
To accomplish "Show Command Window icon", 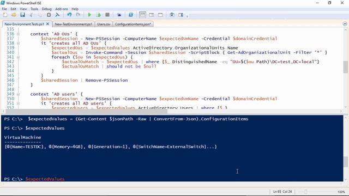I will tap(172, 15).
